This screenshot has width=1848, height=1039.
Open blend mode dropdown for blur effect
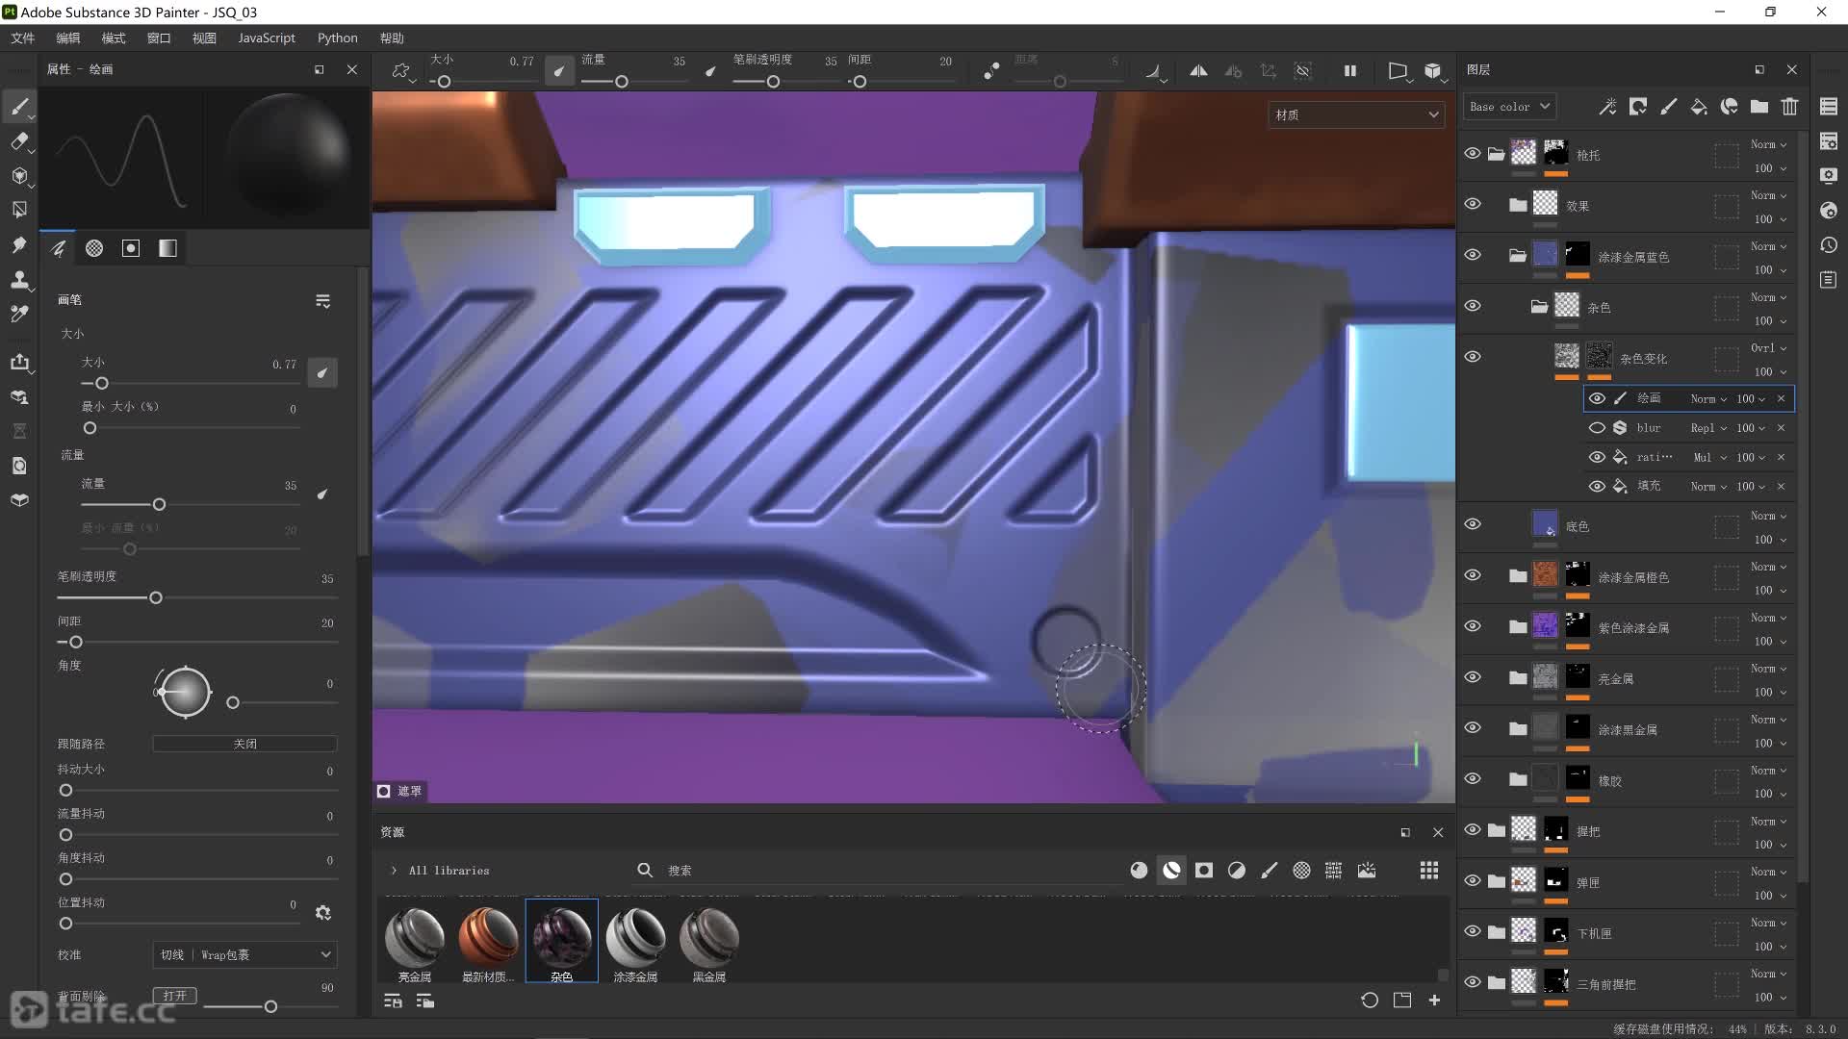tap(1708, 428)
